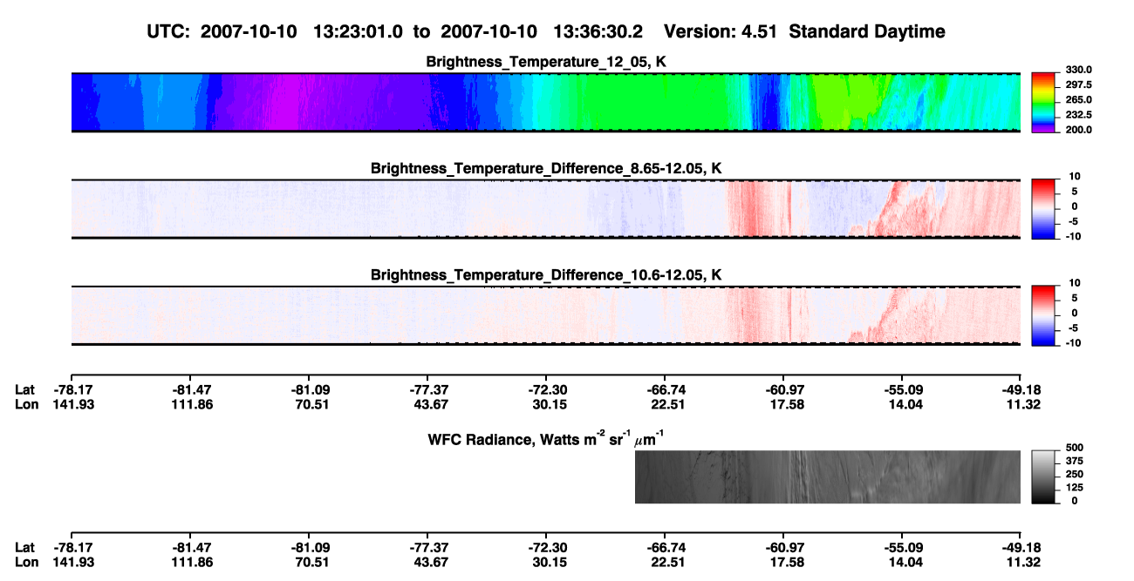Click the 10.6-12.05 difference color legend
This screenshot has width=1134, height=581.
click(x=1044, y=315)
